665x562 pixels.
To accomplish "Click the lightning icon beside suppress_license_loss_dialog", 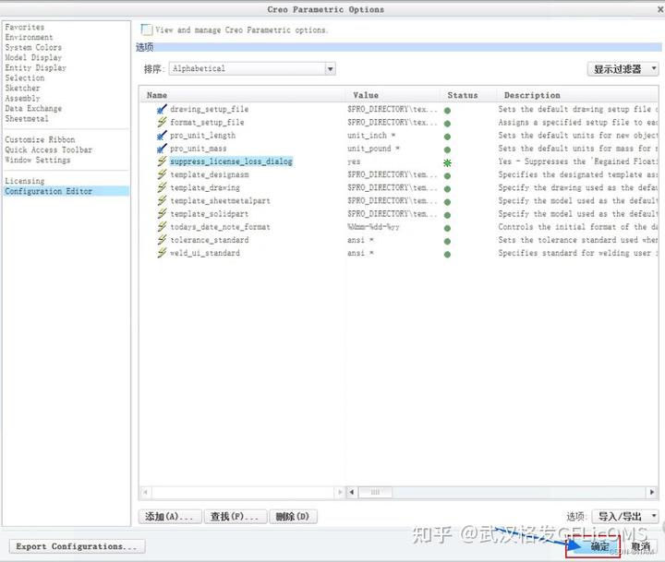I will pos(162,161).
